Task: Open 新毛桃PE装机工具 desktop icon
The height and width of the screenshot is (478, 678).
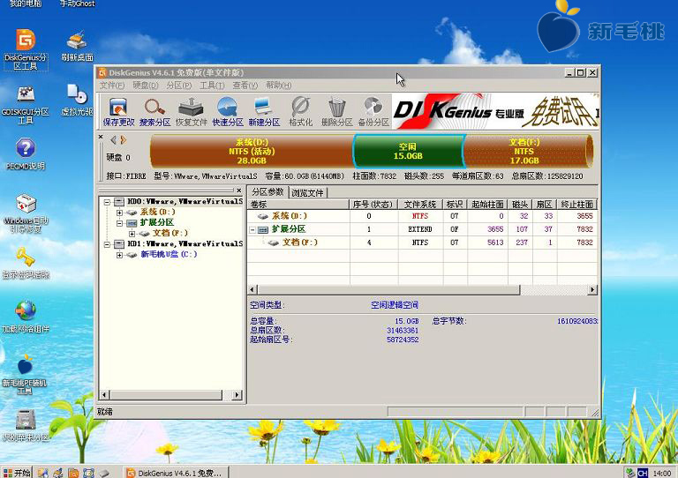Action: coord(25,375)
